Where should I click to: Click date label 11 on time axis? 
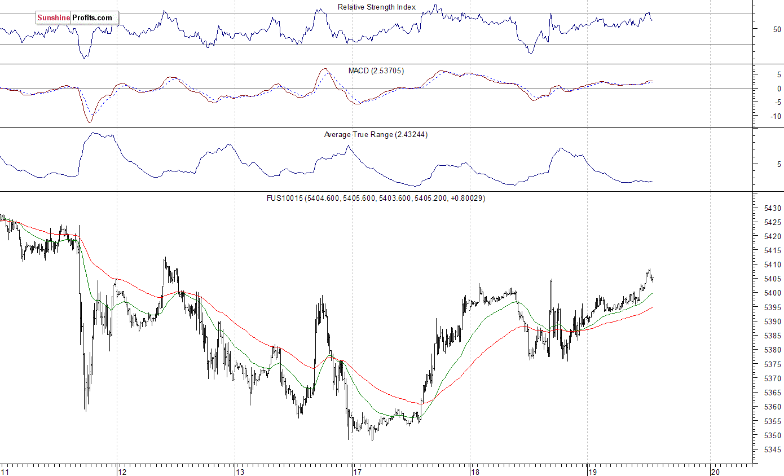click(x=5, y=471)
